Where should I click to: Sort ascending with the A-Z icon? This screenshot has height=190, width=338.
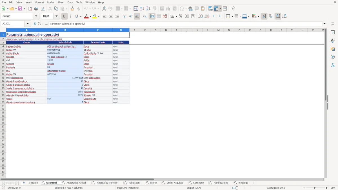pos(142,9)
